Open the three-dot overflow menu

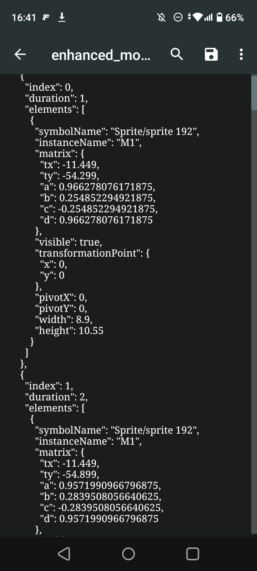(x=241, y=54)
